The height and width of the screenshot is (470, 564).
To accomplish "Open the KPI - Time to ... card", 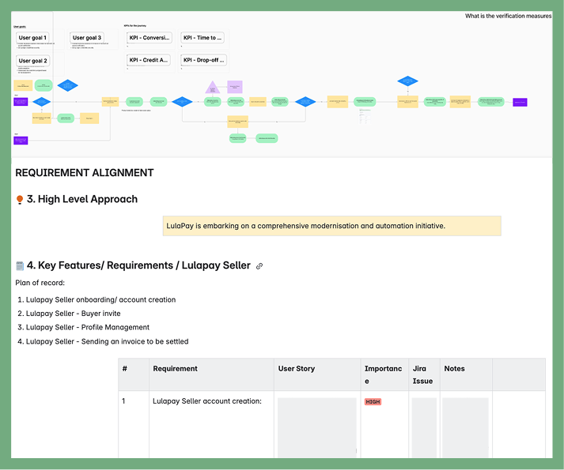I will pyautogui.click(x=203, y=38).
